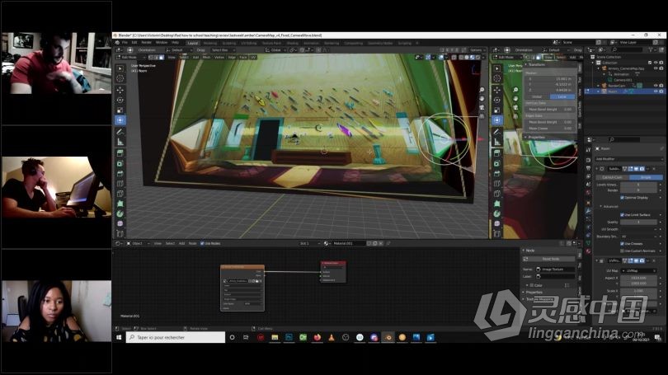Switch face select mode in main viewport header
The height and width of the screenshot is (375, 668).
[x=161, y=57]
